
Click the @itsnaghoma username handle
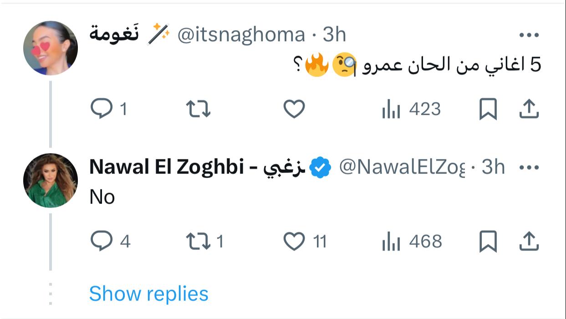241,35
